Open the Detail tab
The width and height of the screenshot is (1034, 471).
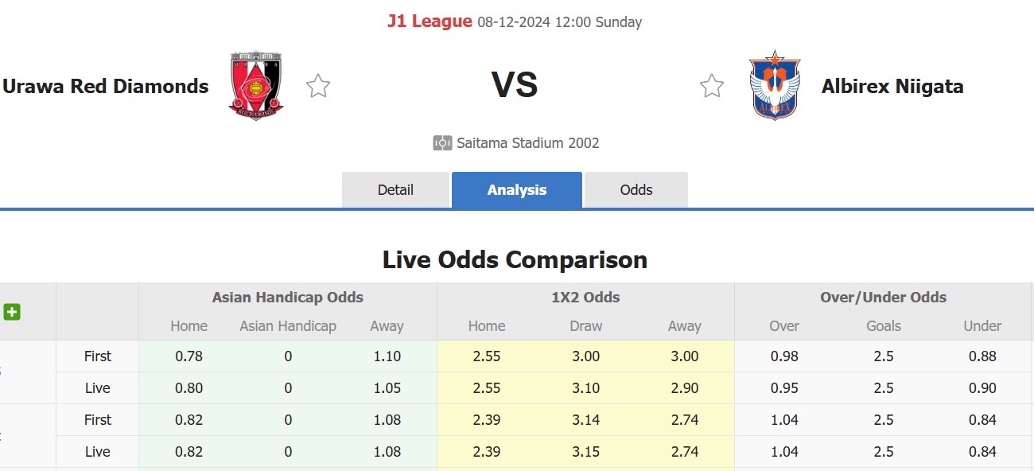[x=395, y=190]
